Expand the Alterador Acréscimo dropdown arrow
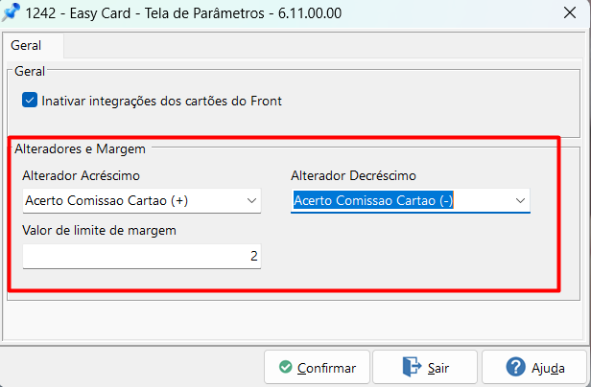Image resolution: width=591 pixels, height=387 pixels. point(252,200)
